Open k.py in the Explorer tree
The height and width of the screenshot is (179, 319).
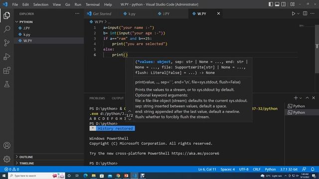click(x=49, y=34)
